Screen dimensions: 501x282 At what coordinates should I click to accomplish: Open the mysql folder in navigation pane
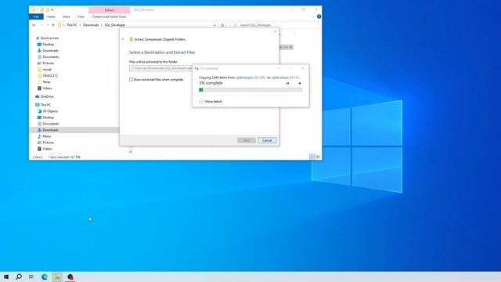47,70
